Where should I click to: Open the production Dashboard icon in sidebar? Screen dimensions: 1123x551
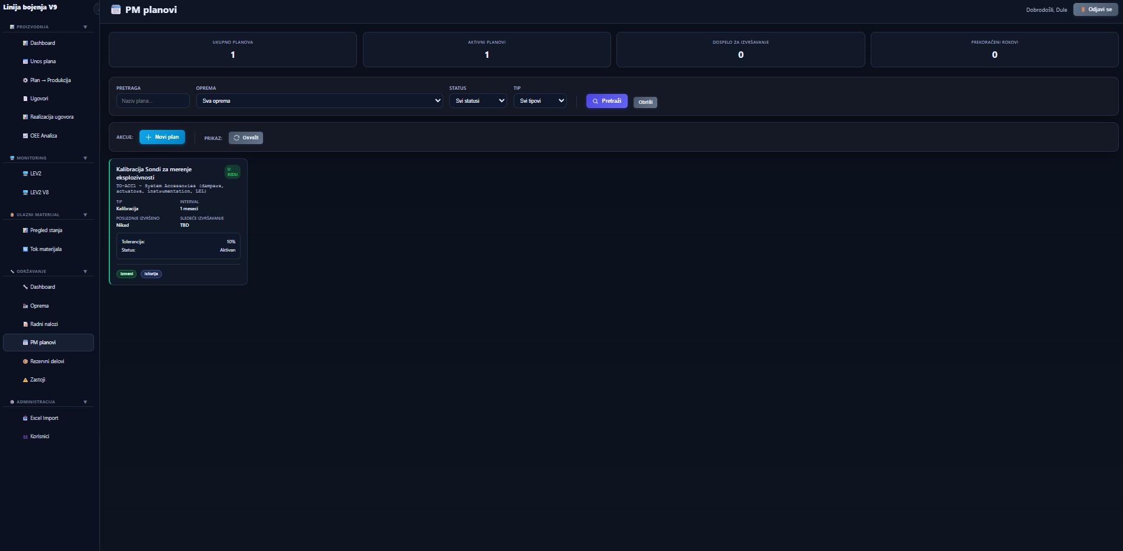click(25, 43)
